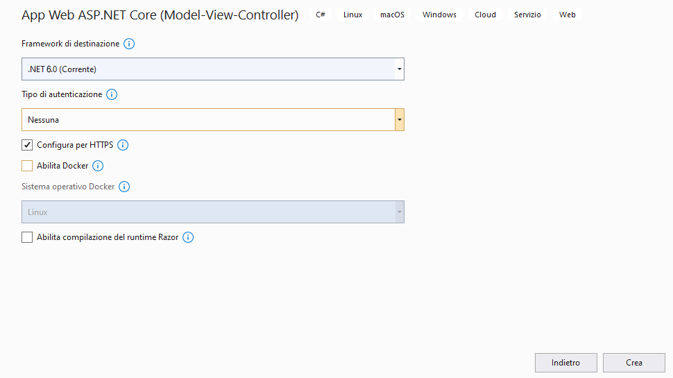Select the C# tag
Screen dimensions: 673x378
click(321, 15)
